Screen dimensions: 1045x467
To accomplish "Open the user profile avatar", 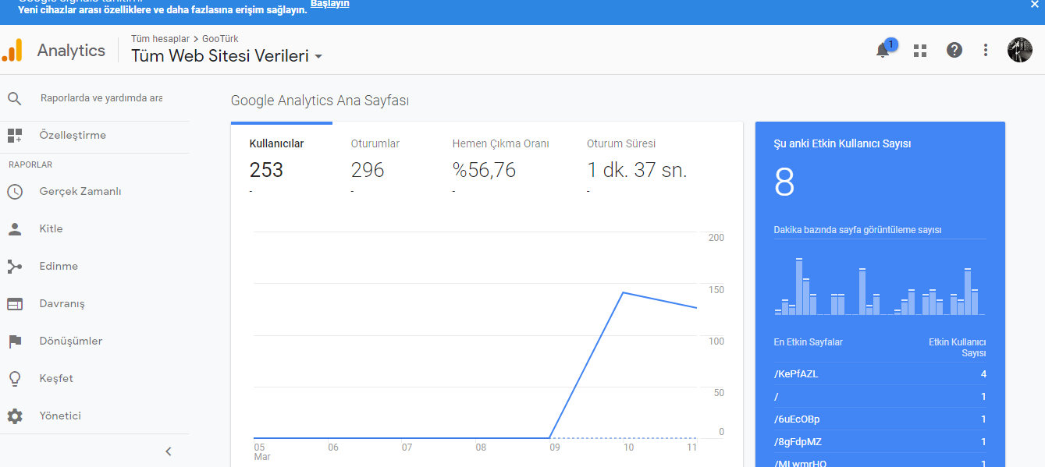I will pyautogui.click(x=1020, y=50).
